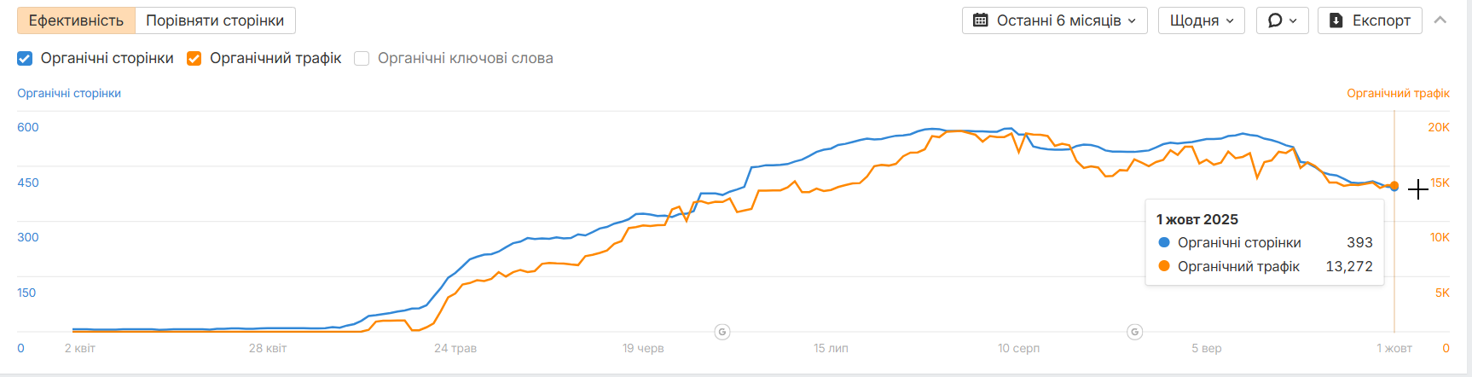Uncheck the Органічний трафік checkbox

pyautogui.click(x=194, y=58)
